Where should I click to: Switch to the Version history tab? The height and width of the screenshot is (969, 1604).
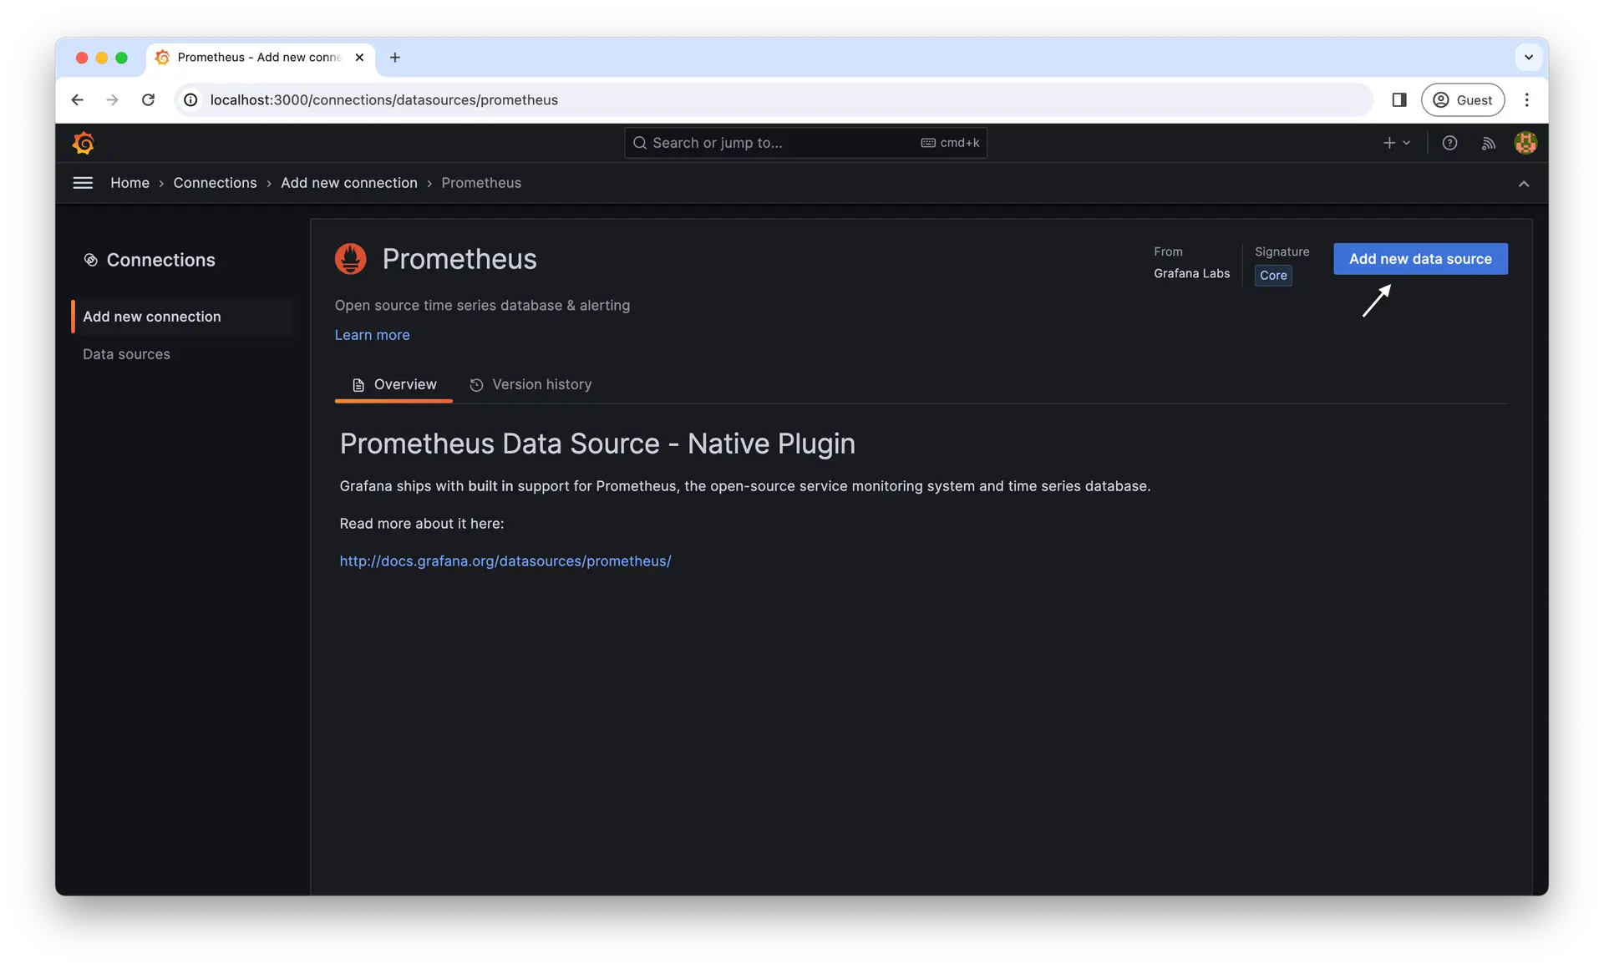tap(530, 384)
